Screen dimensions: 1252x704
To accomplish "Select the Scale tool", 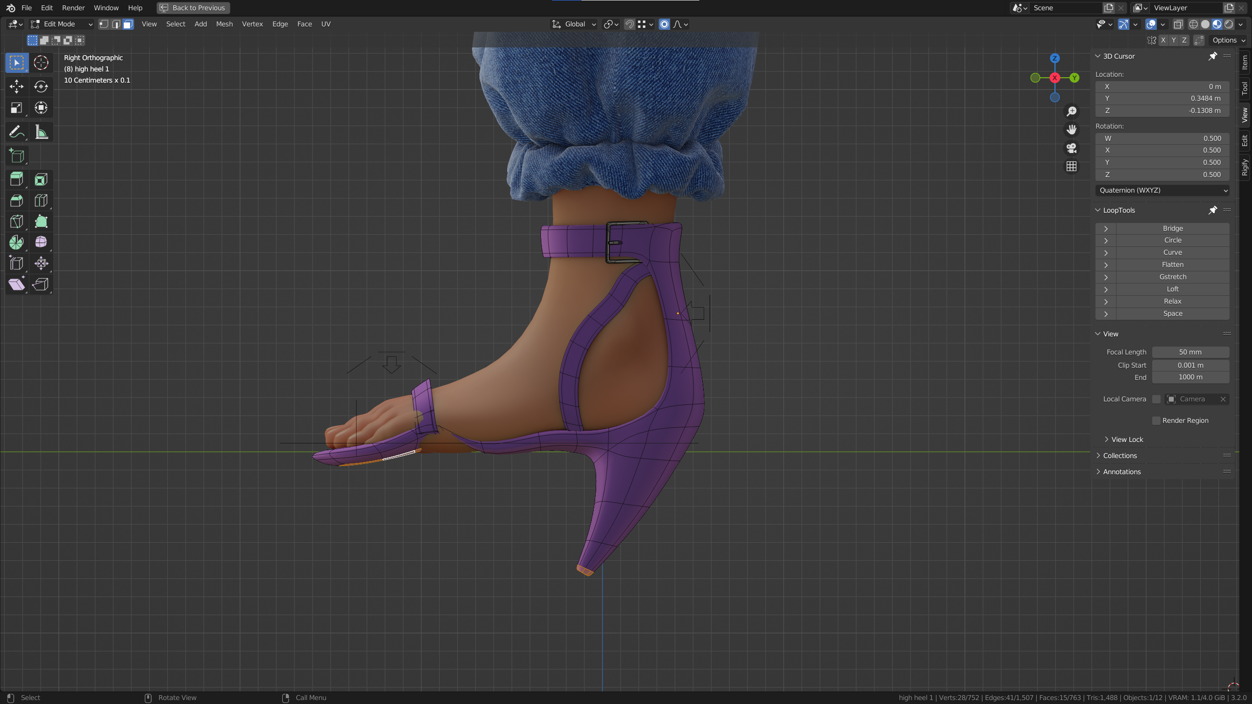I will click(17, 108).
